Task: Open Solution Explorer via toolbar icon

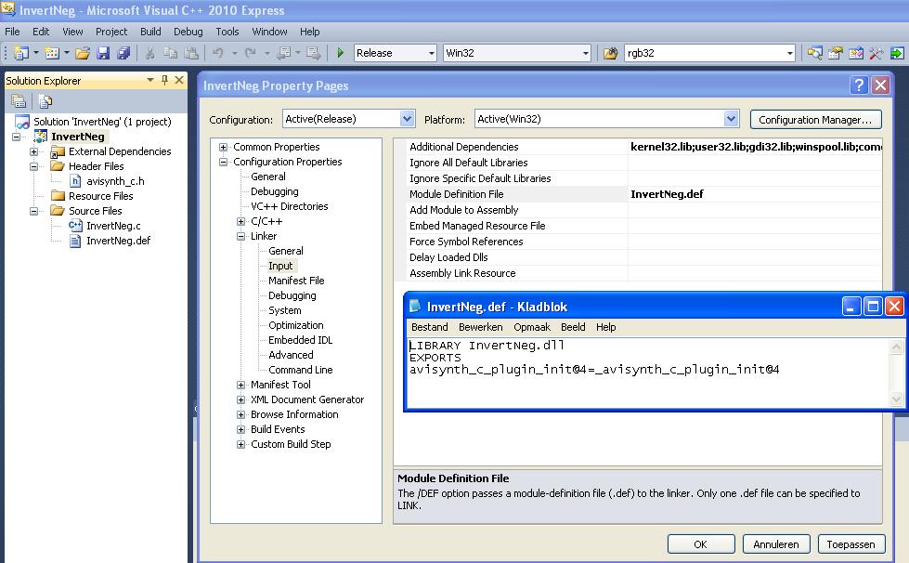Action: pos(814,53)
